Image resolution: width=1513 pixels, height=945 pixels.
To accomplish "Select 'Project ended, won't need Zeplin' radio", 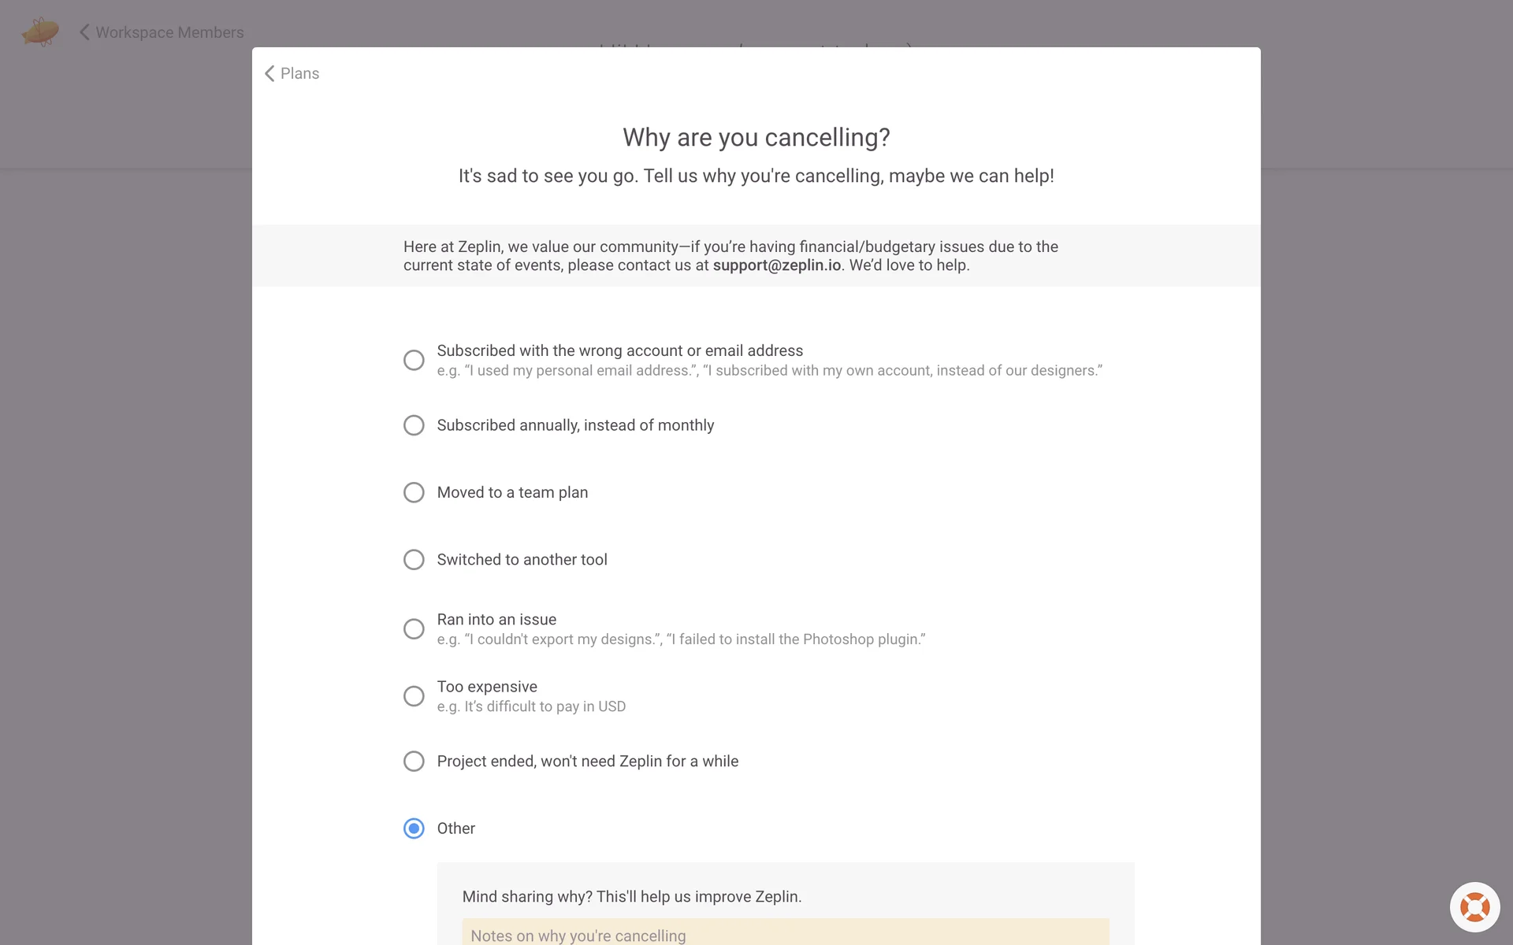I will (x=414, y=762).
